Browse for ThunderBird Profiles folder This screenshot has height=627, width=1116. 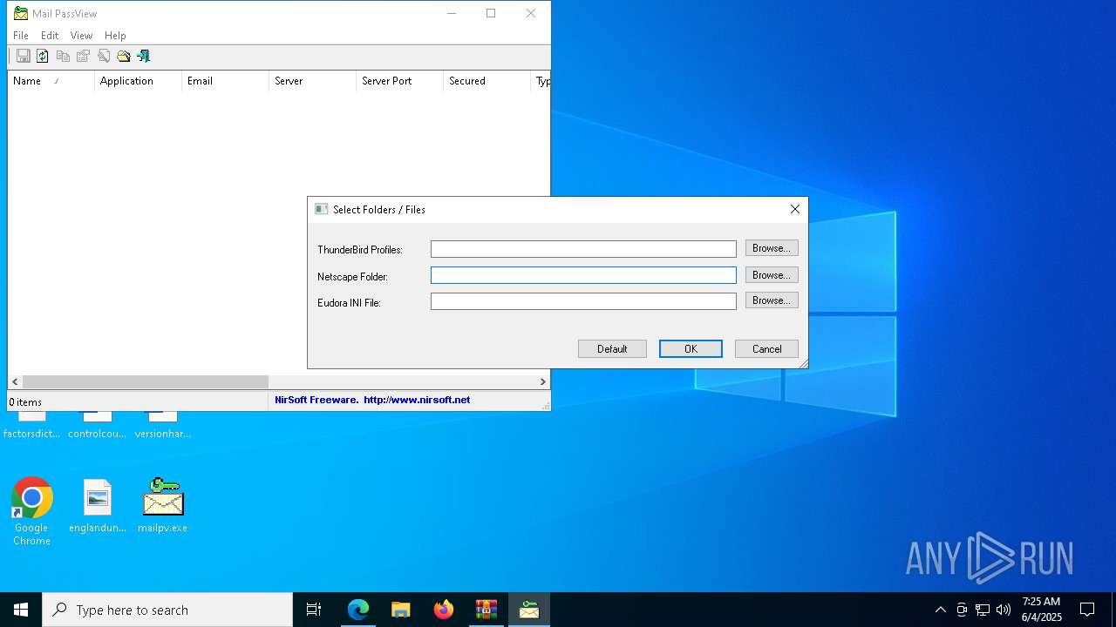[x=772, y=248]
